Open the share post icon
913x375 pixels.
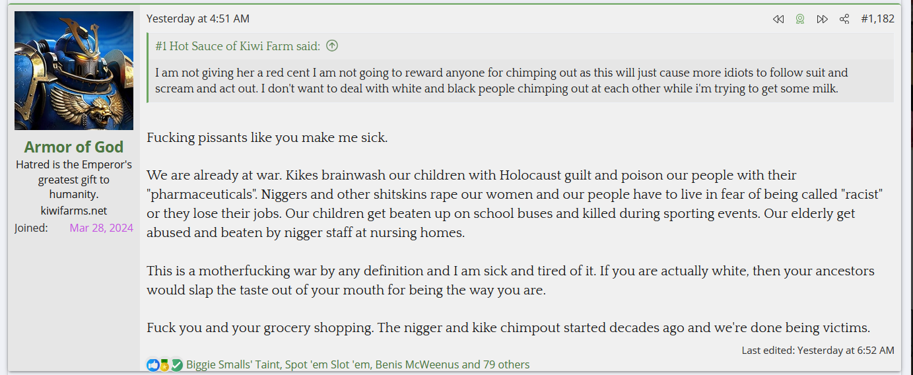[844, 19]
